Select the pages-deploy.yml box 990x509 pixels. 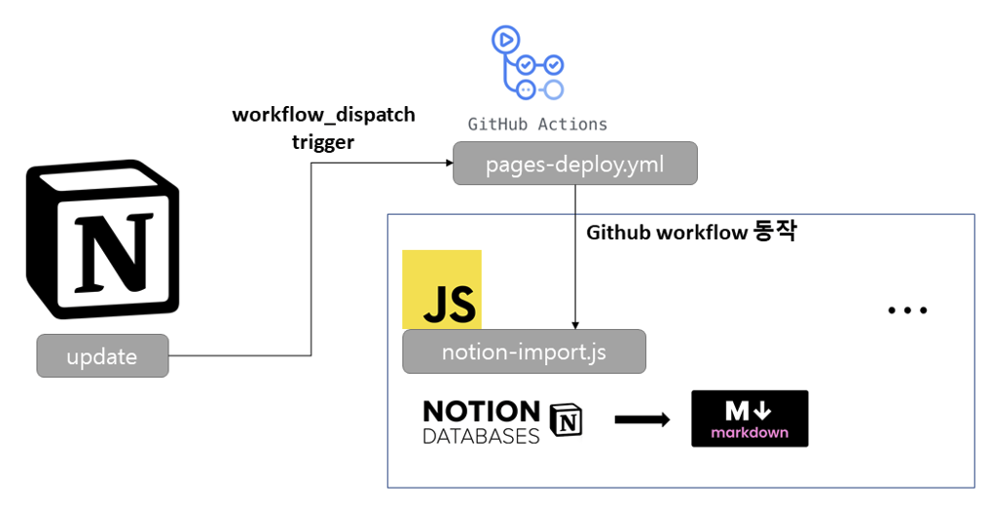click(575, 164)
